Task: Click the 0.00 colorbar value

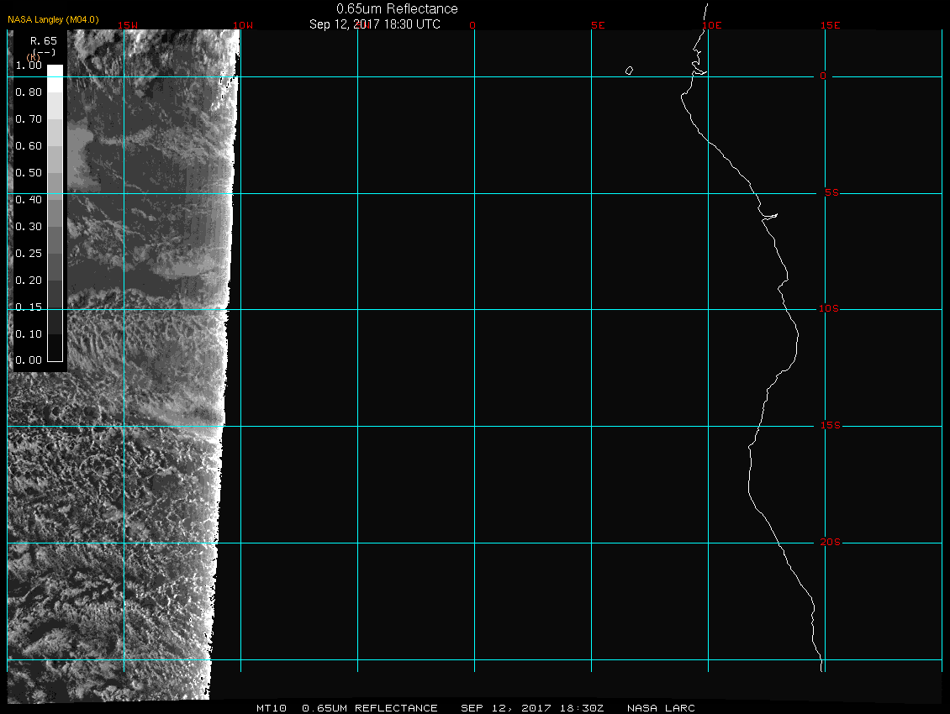Action: 29,360
